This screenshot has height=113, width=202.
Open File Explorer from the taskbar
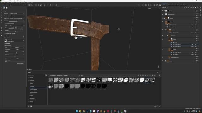pyautogui.click(x=80, y=111)
